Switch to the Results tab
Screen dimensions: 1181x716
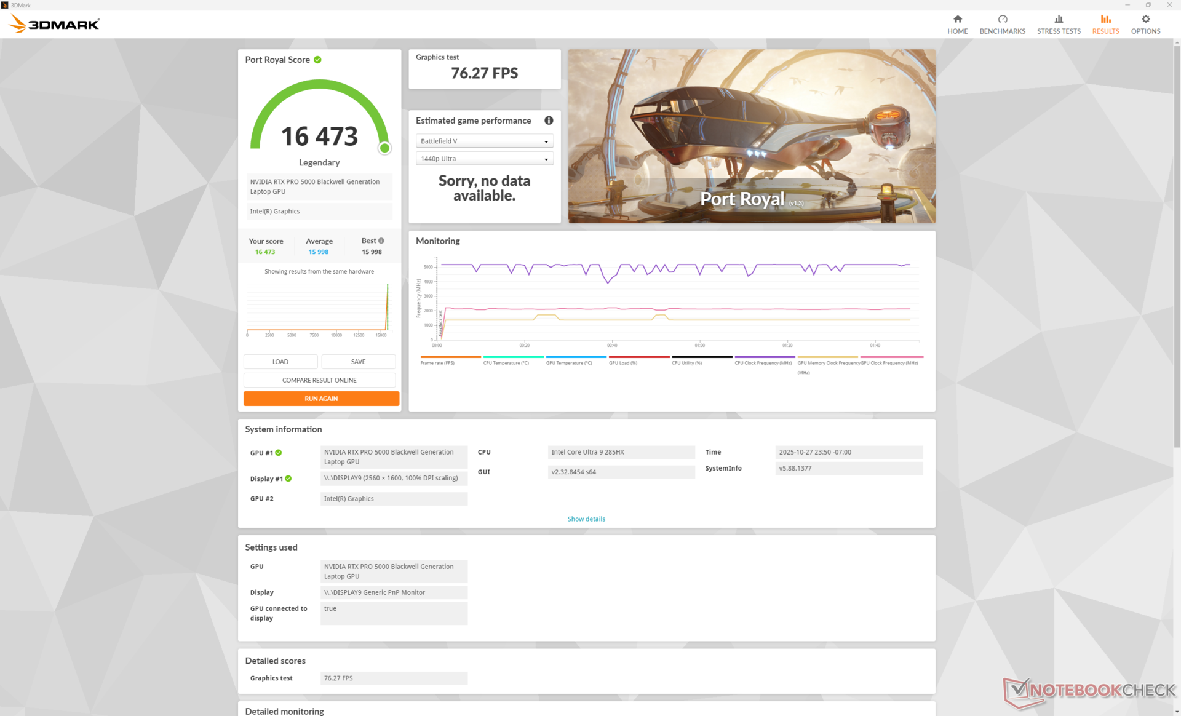pos(1105,24)
